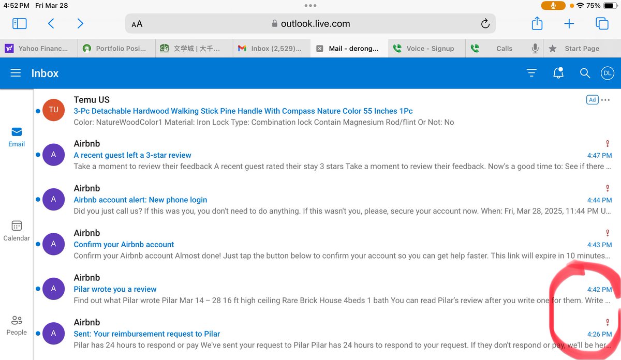Open 'Sent: Your reimbursement request to Pilar'
The image size is (621, 360).
click(147, 334)
